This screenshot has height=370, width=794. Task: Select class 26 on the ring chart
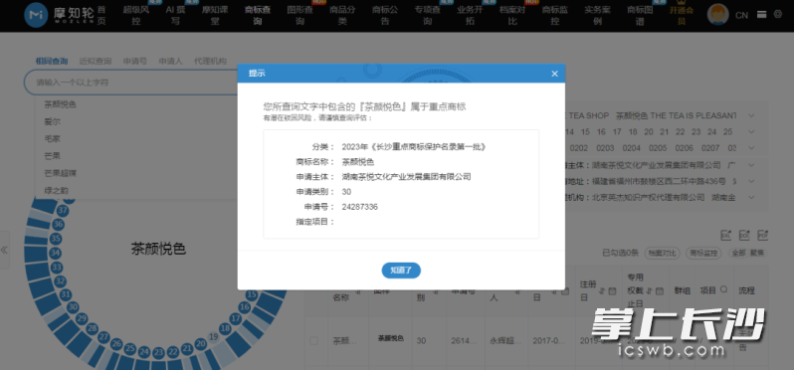pos(116,344)
